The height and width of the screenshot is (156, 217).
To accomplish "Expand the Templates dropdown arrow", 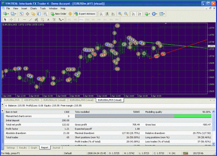I will pos(164,14).
